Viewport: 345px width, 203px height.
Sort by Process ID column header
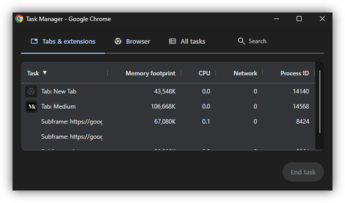(x=294, y=73)
